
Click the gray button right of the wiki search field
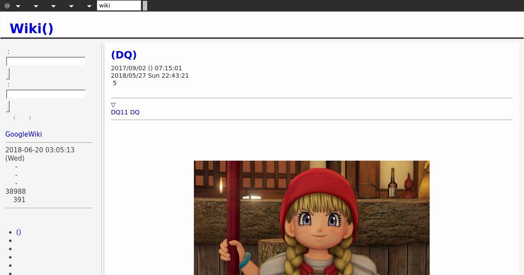pyautogui.click(x=145, y=5)
